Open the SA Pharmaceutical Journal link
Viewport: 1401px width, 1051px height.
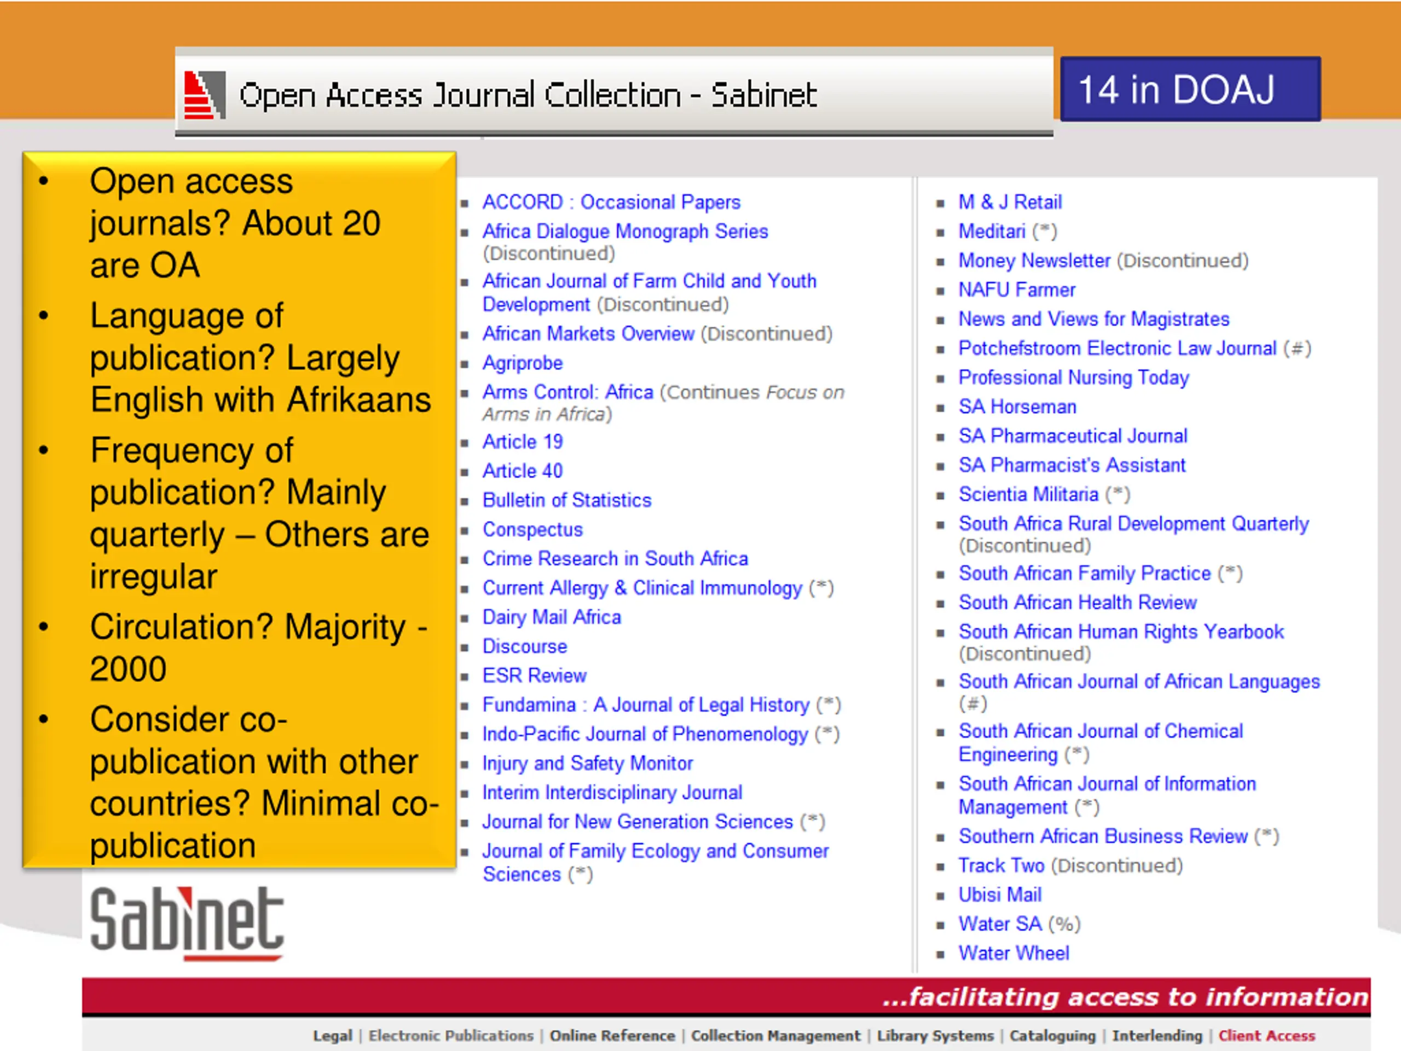tap(1073, 436)
